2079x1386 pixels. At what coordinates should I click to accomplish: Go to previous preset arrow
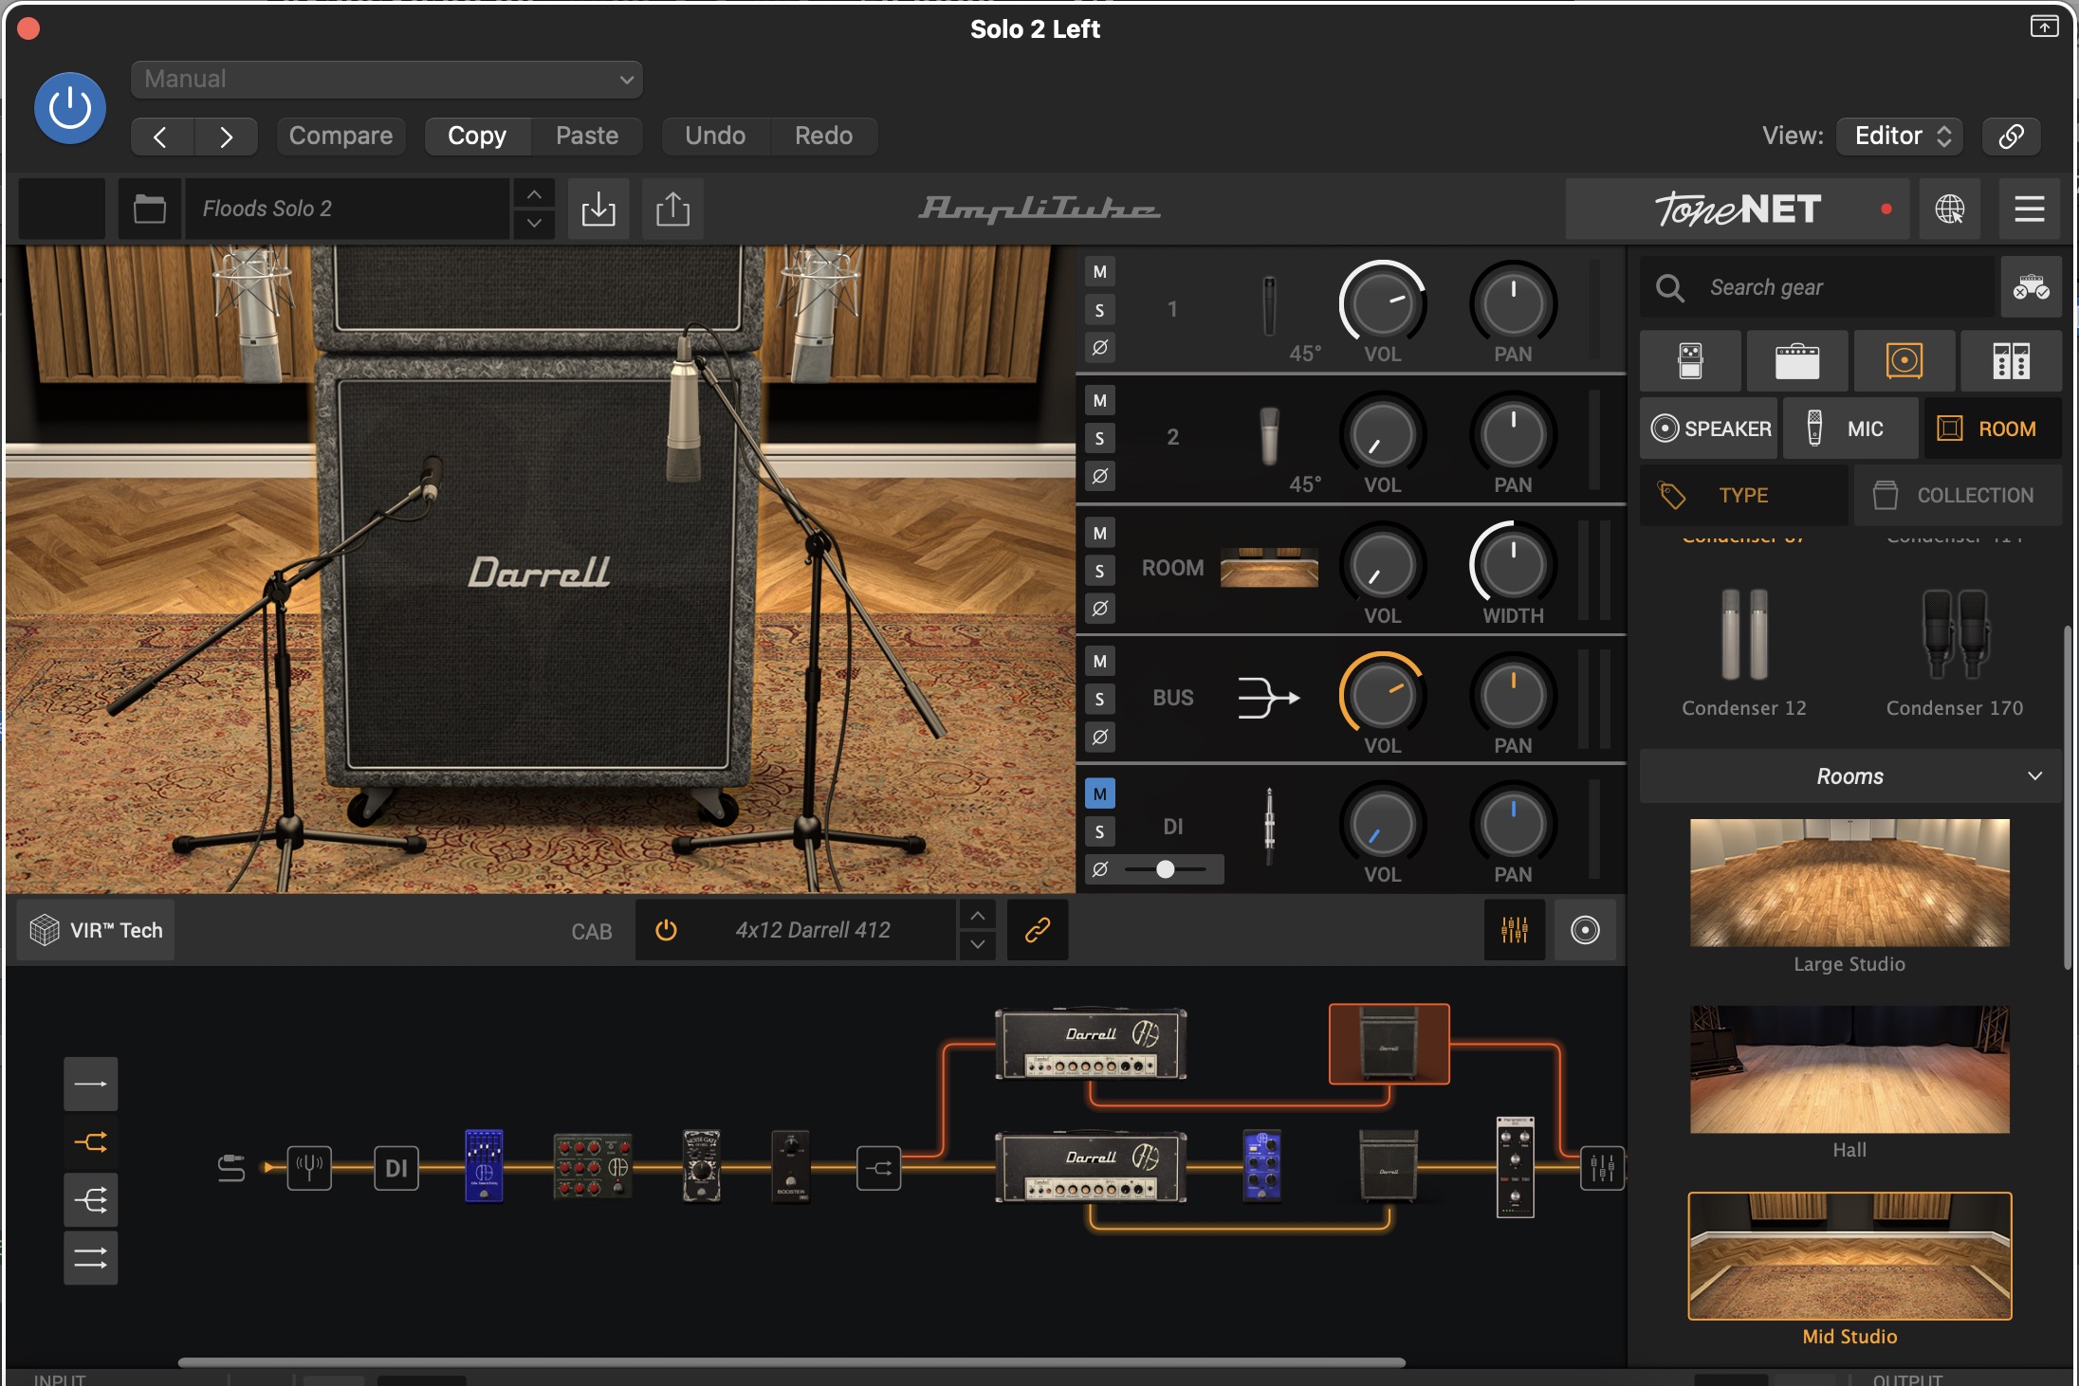tap(161, 137)
